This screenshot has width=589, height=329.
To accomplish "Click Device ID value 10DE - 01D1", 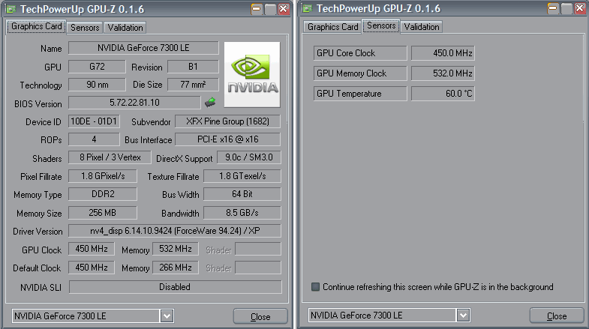I will pos(94,121).
